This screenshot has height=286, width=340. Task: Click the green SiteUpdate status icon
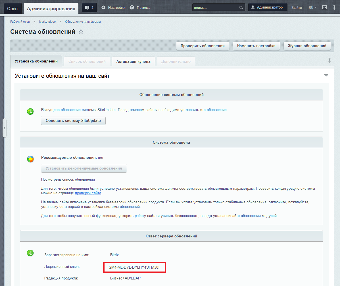point(30,112)
